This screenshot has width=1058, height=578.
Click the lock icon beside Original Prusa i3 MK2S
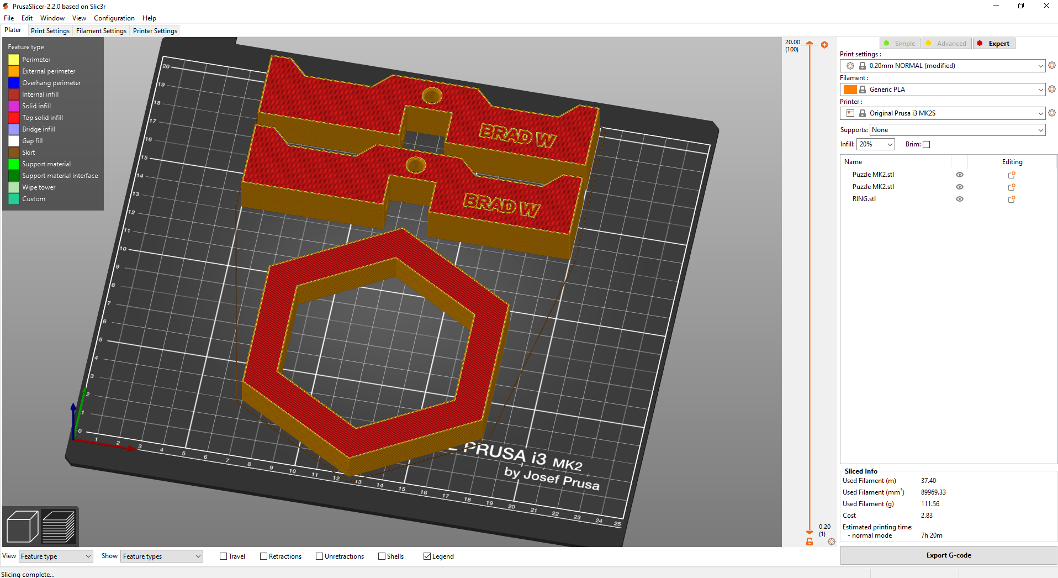pyautogui.click(x=863, y=113)
